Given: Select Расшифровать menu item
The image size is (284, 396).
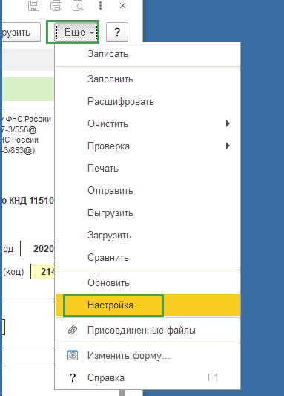Looking at the screenshot, I should 148,102.
